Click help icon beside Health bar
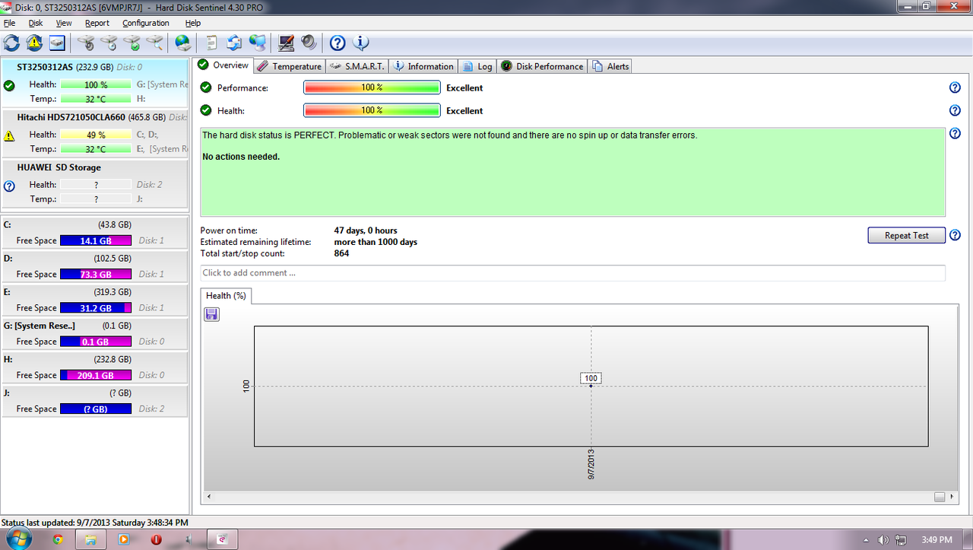Screen dimensions: 973x550 coord(956,110)
